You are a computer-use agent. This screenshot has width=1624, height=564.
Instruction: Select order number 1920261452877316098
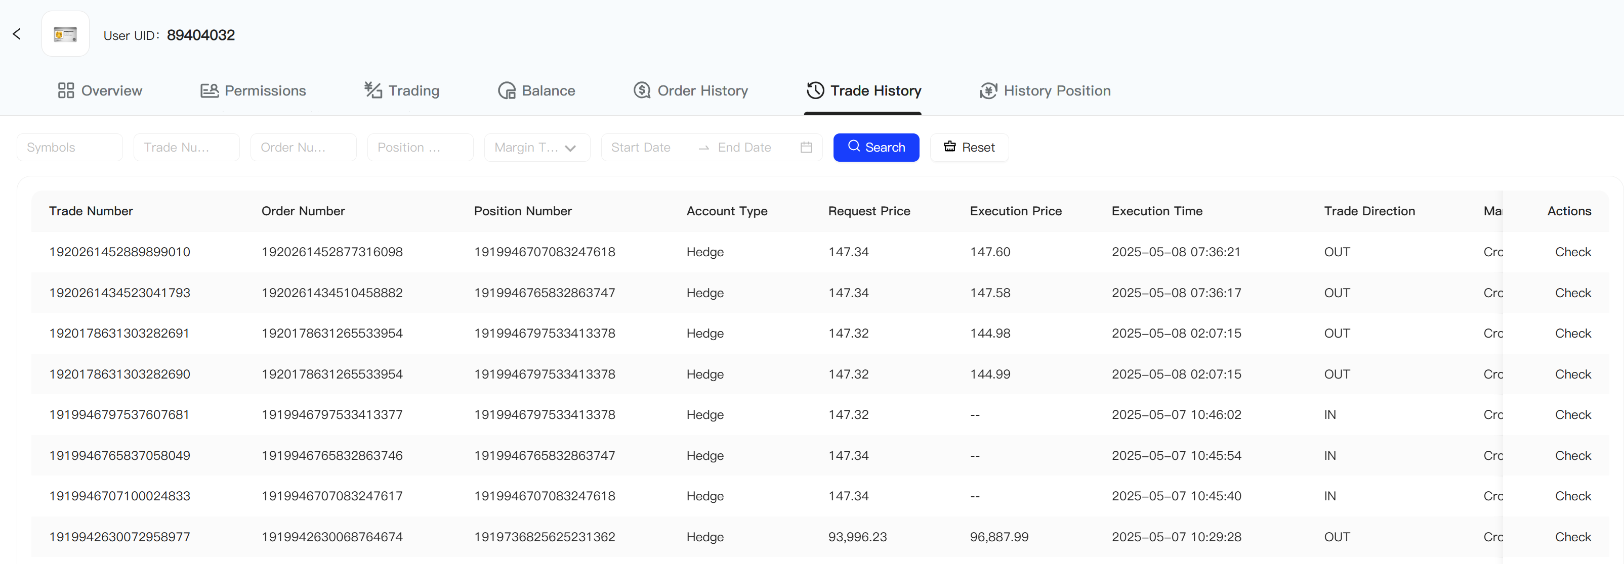[331, 252]
